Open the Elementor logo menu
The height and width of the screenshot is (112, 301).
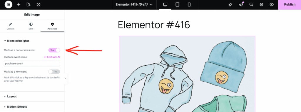pos(9,5)
